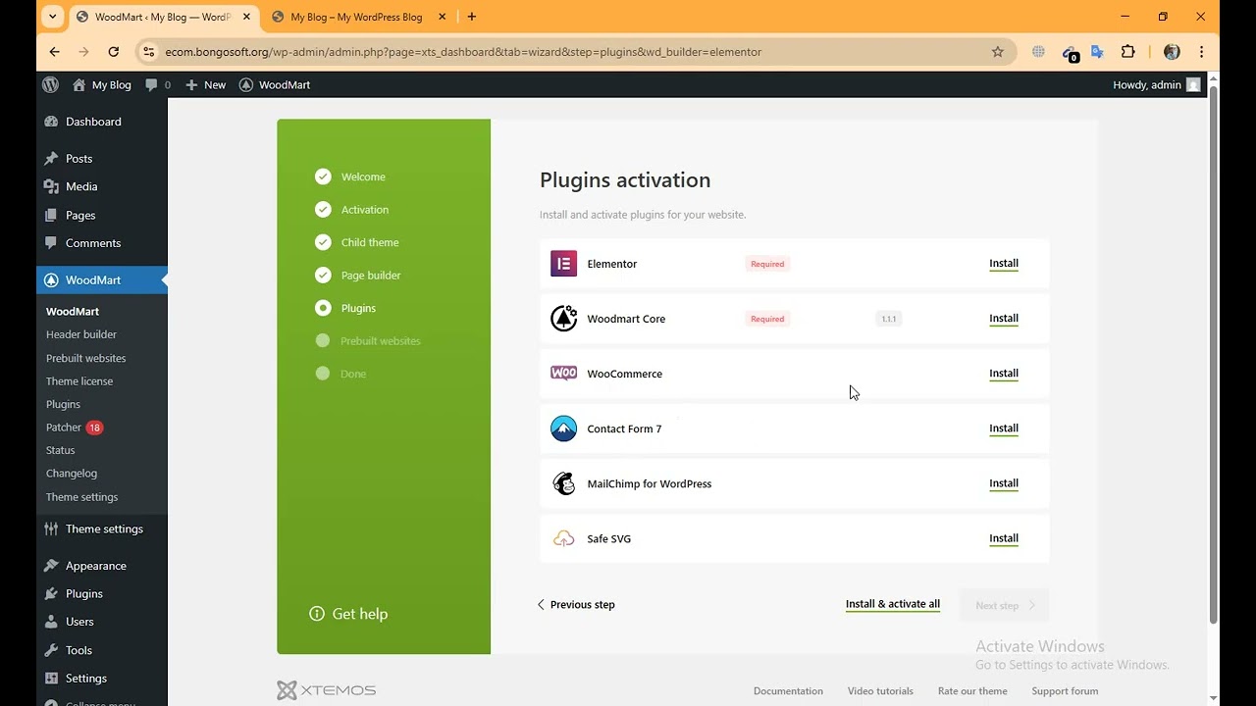Open Howdy, admin account menu
The height and width of the screenshot is (706, 1256).
[1157, 85]
